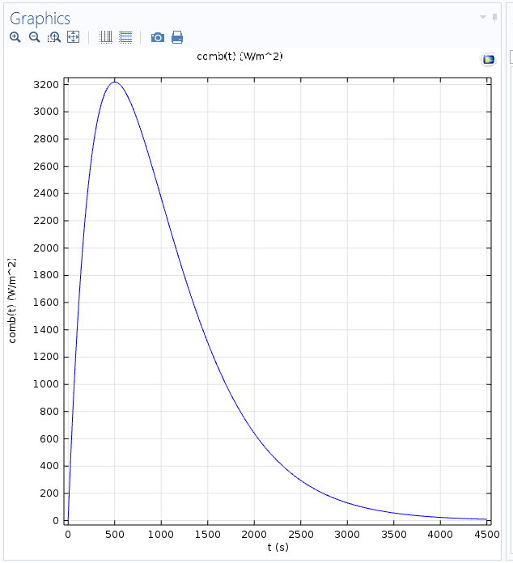Click the curve peak near 3200
The width and height of the screenshot is (513, 563).
coord(115,82)
